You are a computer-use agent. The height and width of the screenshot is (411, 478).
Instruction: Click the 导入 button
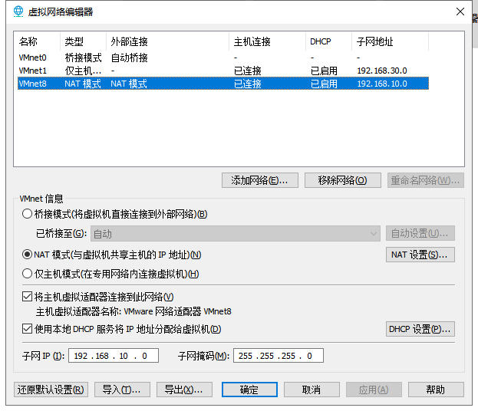122,390
